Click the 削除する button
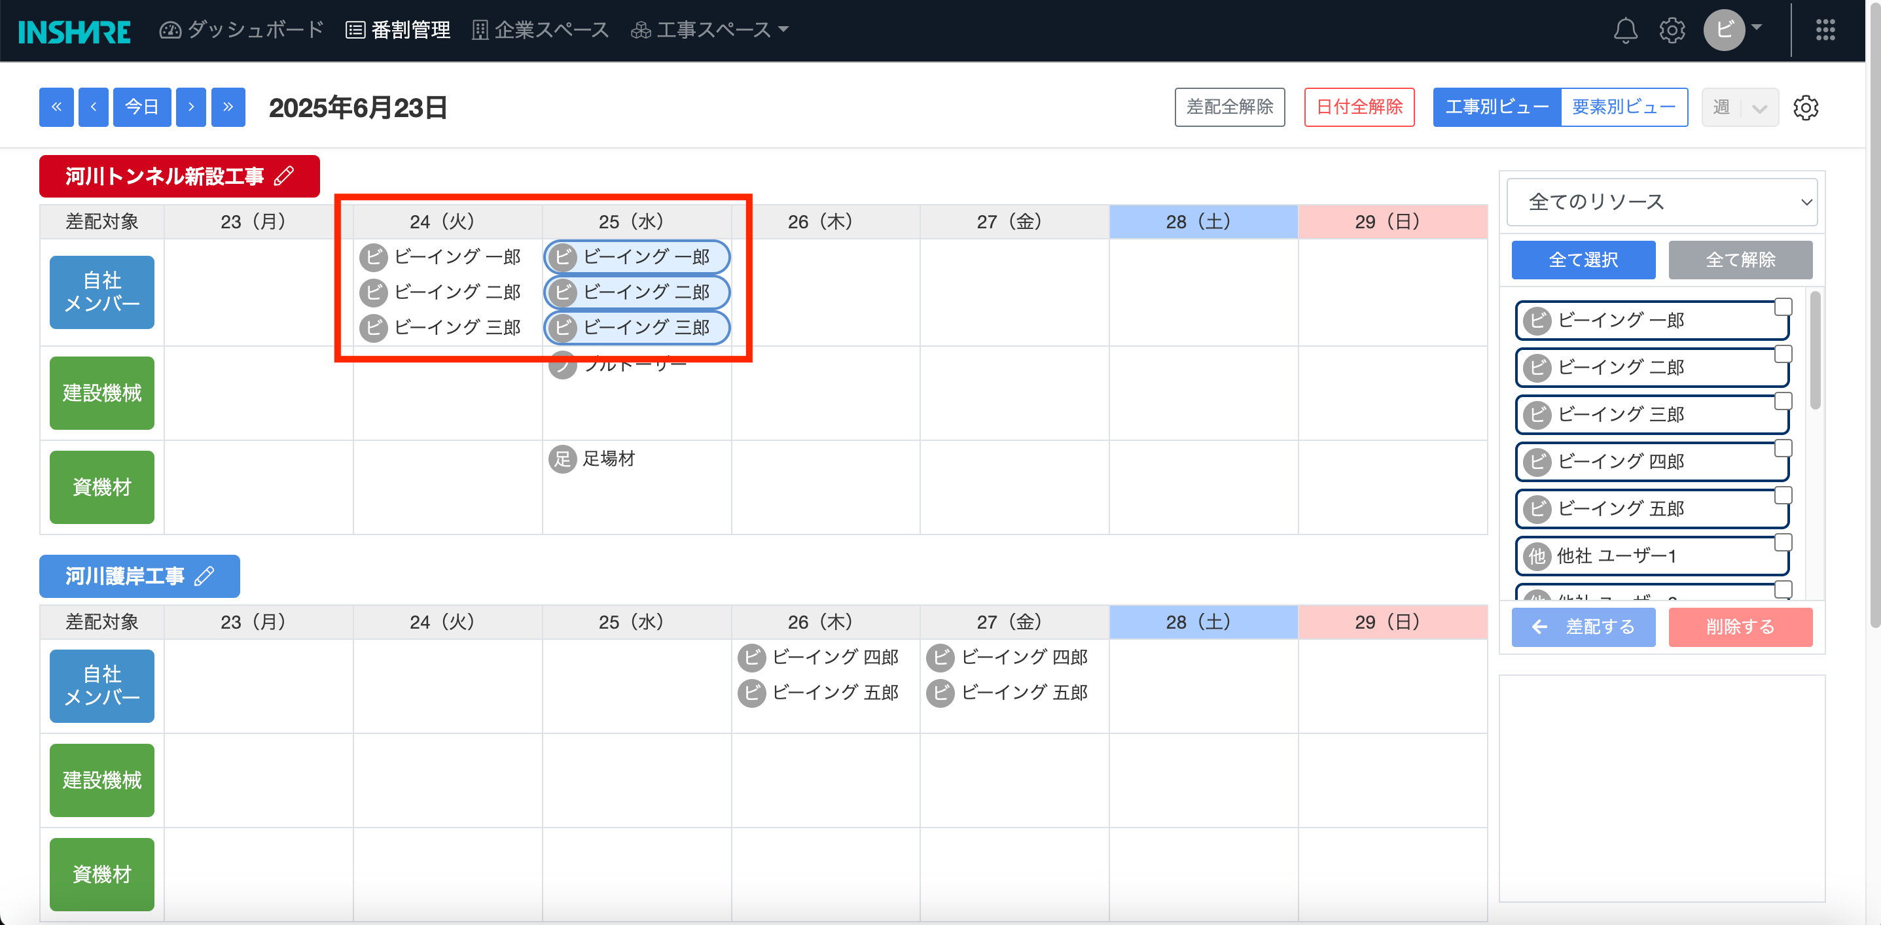Viewport: 1881px width, 925px height. 1740,627
